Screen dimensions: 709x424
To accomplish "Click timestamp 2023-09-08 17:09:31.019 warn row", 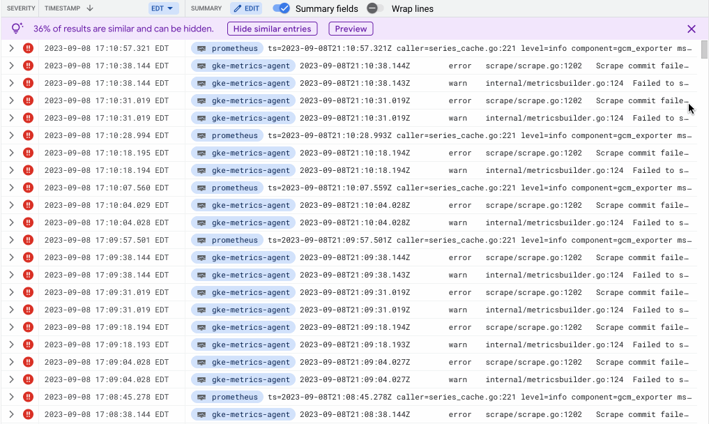I will tap(106, 310).
